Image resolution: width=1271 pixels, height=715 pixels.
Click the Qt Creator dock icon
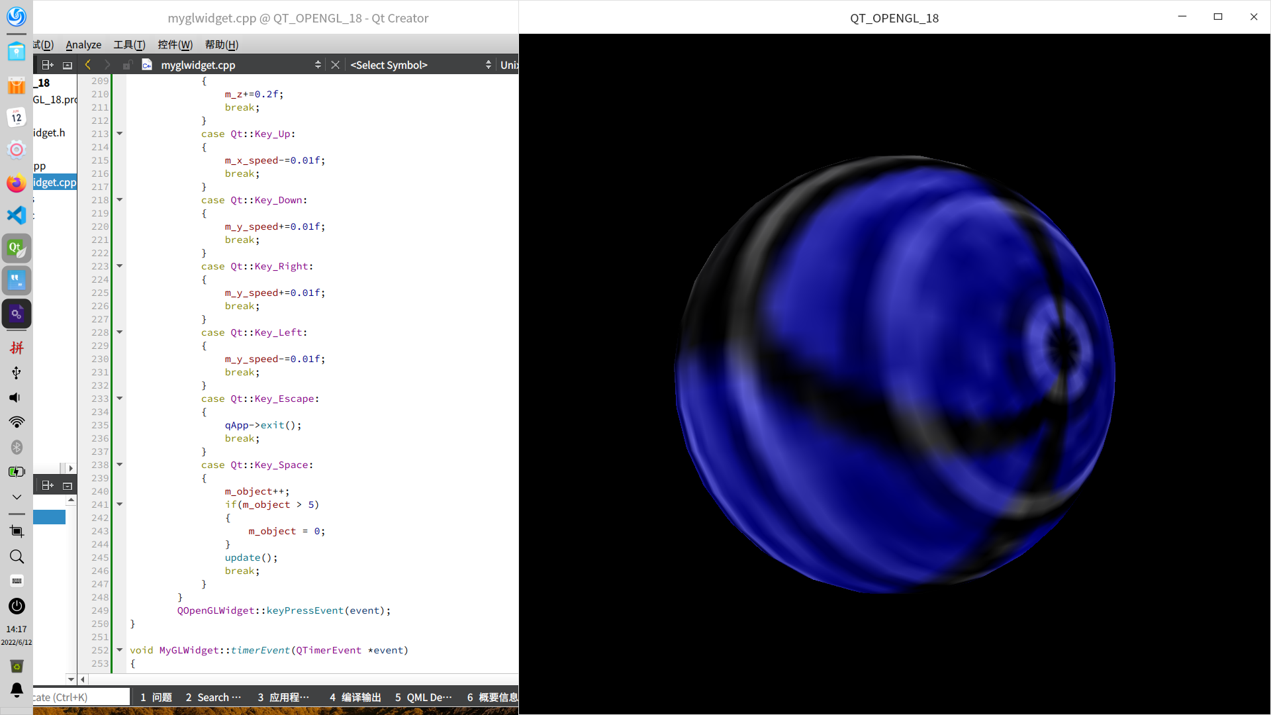tap(17, 248)
